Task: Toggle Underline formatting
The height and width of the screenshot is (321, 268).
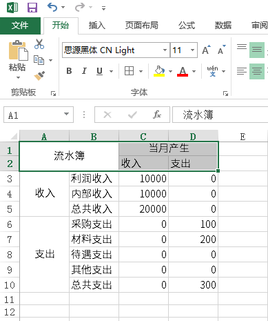Action: (99, 71)
